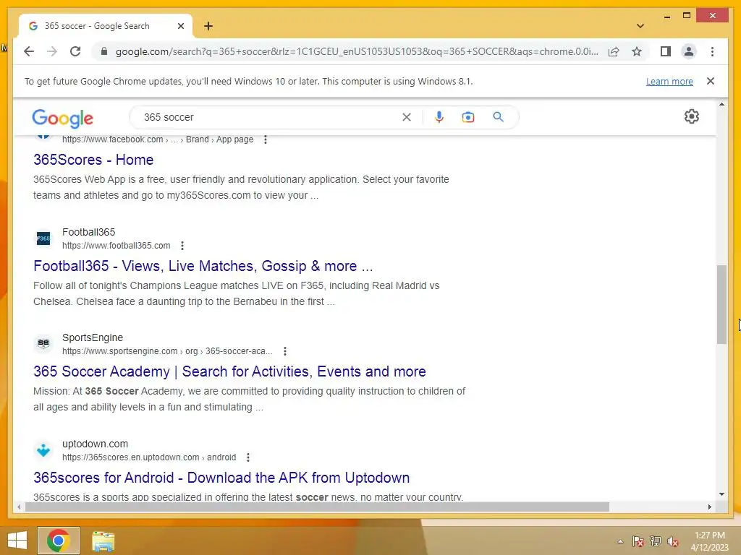Open the 365 Soccer Academy result
The image size is (741, 555).
[x=229, y=371]
